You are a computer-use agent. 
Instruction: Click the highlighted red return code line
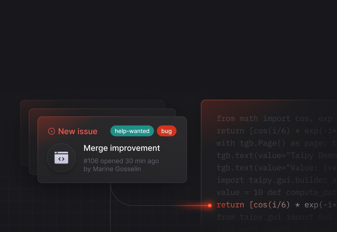(276, 205)
